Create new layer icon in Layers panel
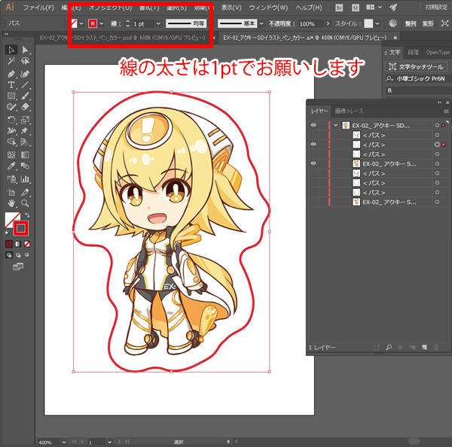The height and width of the screenshot is (447, 452). [x=424, y=348]
